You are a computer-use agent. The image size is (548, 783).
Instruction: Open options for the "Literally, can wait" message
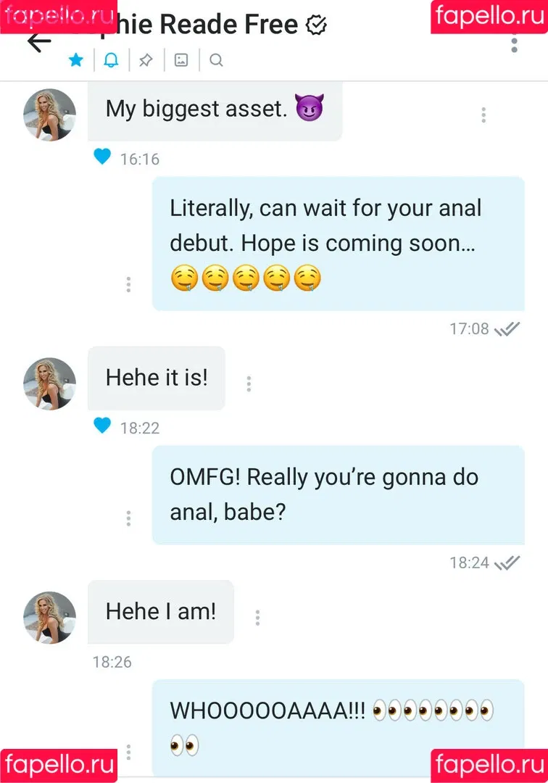pyautogui.click(x=128, y=284)
